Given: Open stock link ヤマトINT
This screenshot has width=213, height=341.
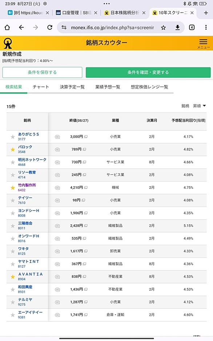Looking at the screenshot, I should pyautogui.click(x=28, y=261).
